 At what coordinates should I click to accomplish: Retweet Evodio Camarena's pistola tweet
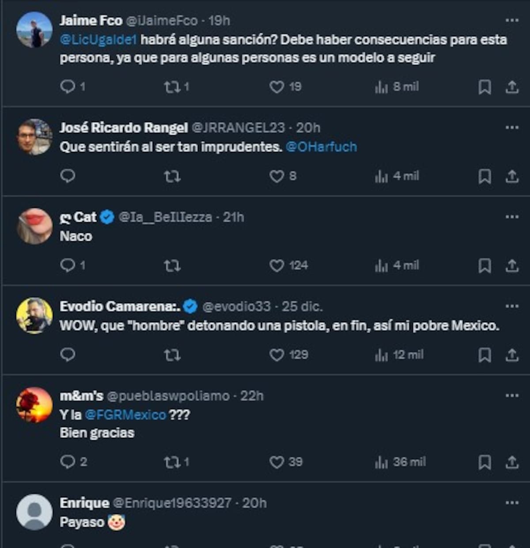[x=172, y=355]
